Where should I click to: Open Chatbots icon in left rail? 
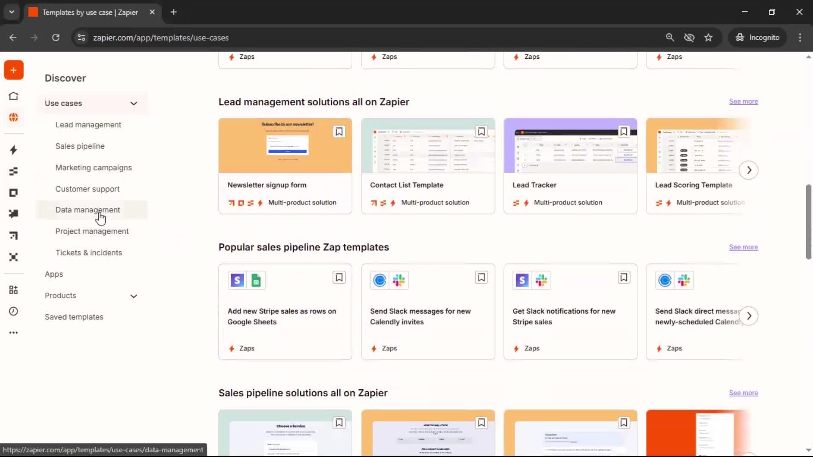point(14,214)
